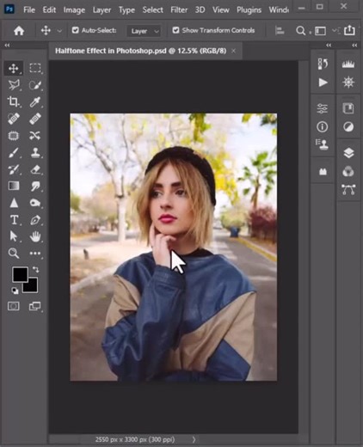Screen dimensions: 363x447
Task: Select the Clone Stamp tool
Action: (35, 152)
